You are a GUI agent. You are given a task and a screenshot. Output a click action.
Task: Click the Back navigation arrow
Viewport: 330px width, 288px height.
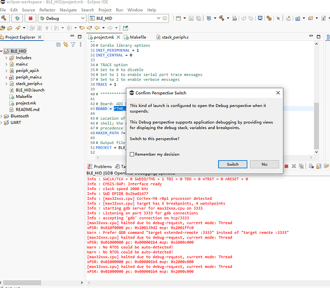[97, 28]
